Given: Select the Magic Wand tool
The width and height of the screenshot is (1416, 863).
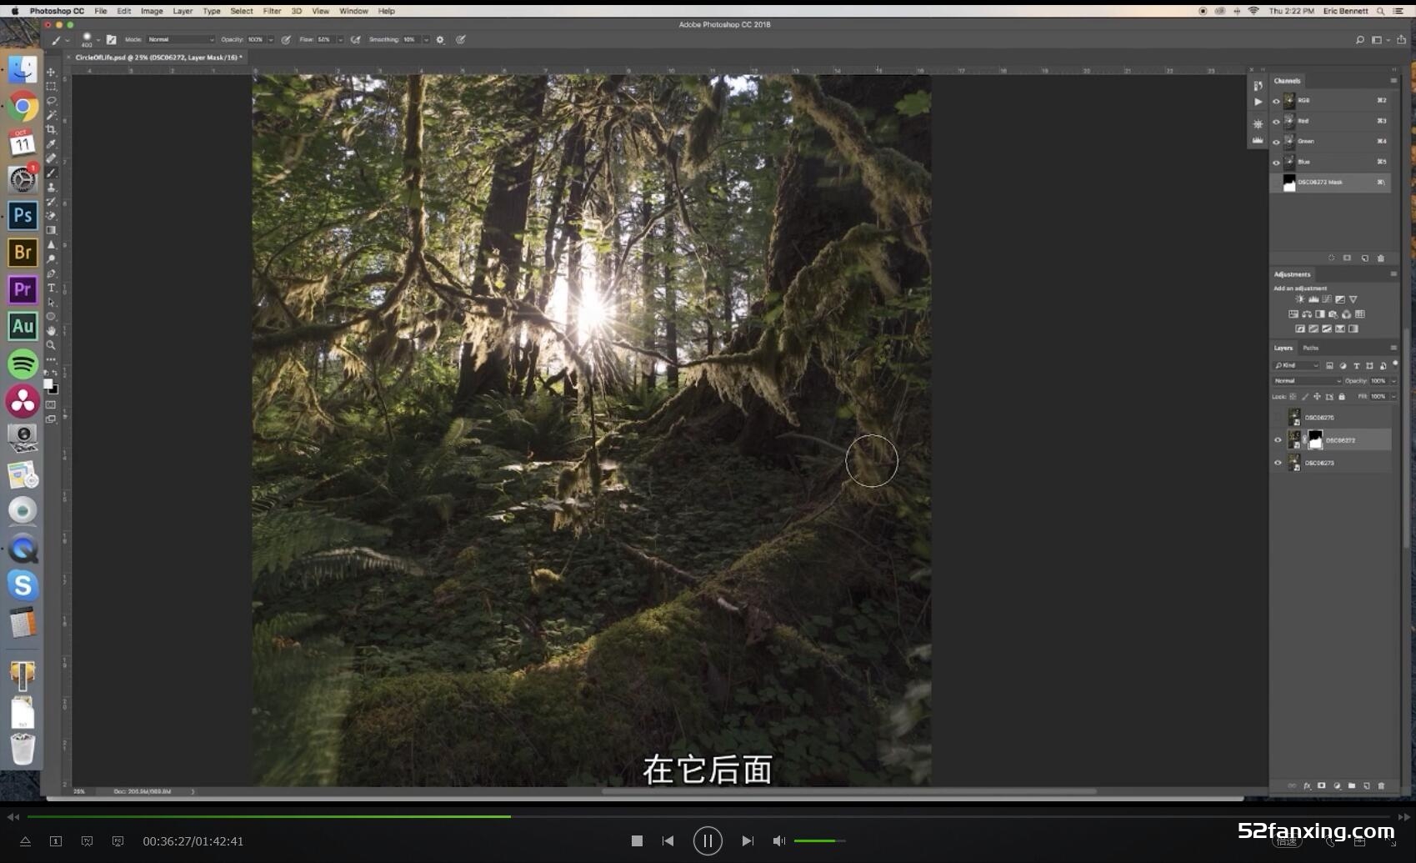Looking at the screenshot, I should 51,115.
